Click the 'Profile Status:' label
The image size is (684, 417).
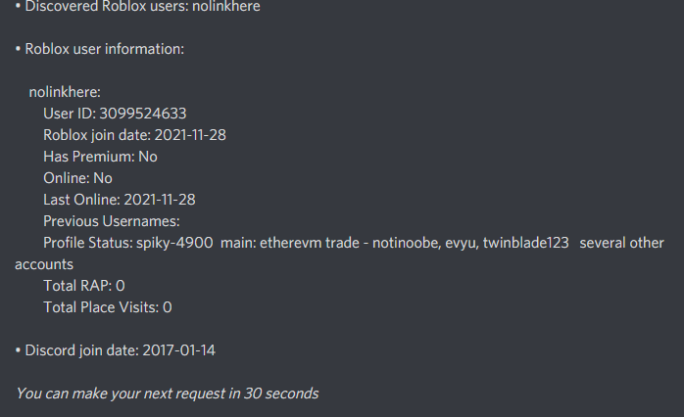pos(87,243)
